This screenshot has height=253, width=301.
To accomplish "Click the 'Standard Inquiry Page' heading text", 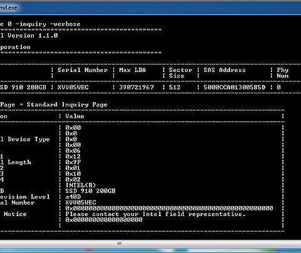I will (x=67, y=105).
